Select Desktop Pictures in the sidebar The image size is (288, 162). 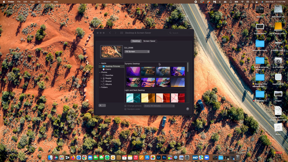112,66
